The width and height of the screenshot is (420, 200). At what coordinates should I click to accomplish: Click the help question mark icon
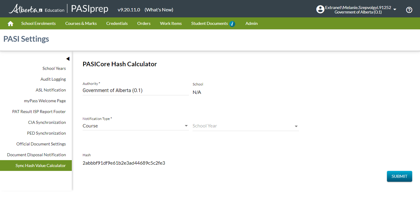[409, 10]
